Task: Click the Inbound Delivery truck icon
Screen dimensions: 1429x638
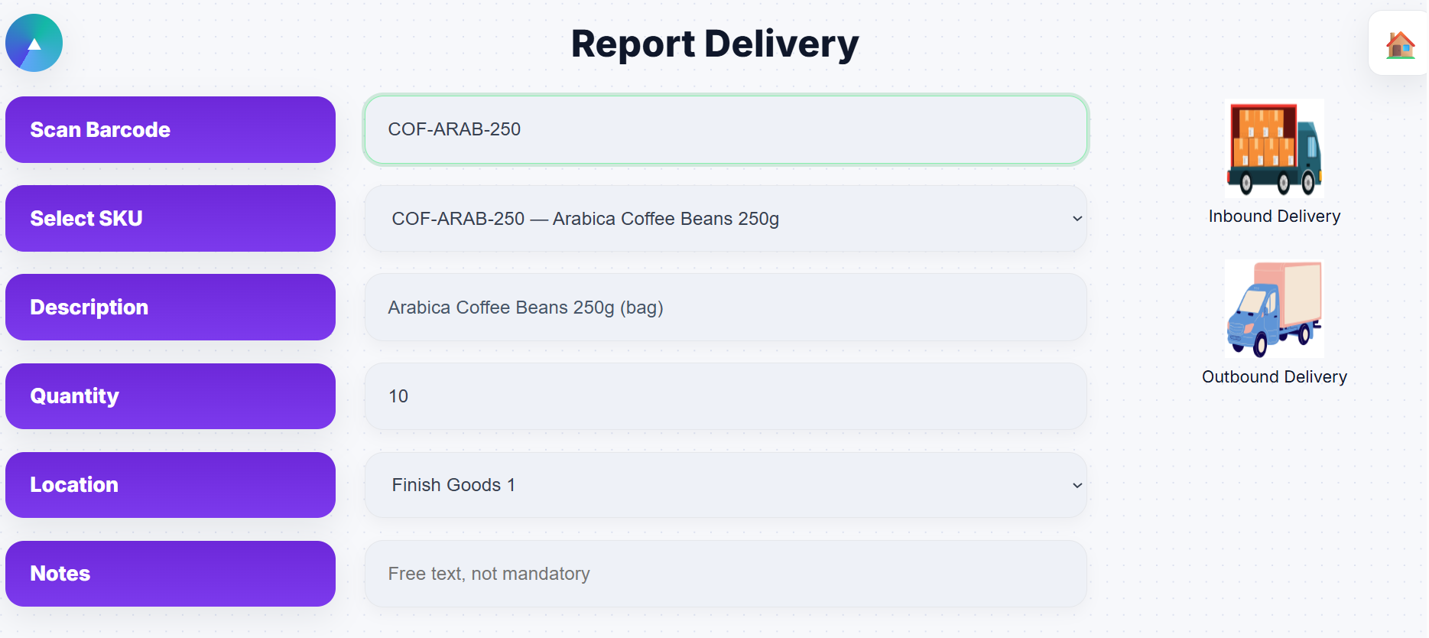Action: click(1274, 148)
